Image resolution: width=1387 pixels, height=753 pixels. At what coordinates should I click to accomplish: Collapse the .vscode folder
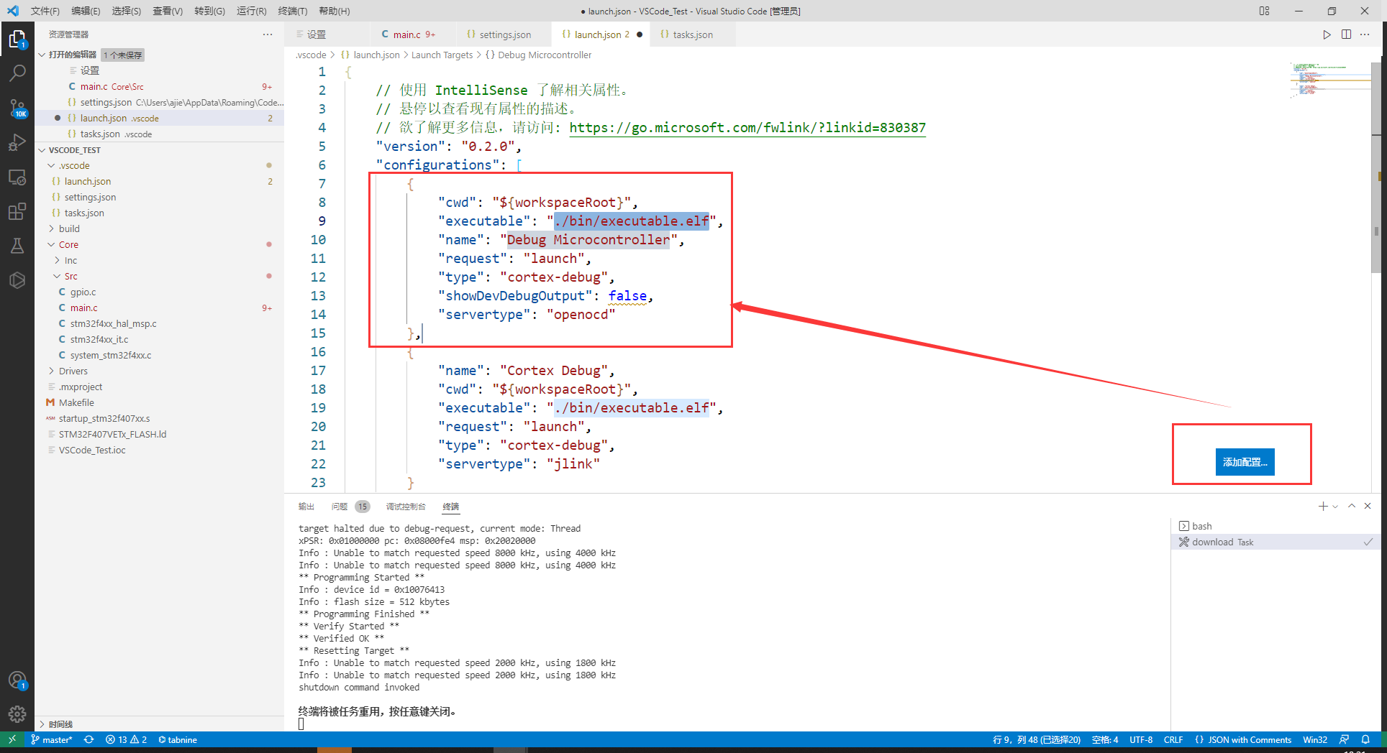click(52, 165)
